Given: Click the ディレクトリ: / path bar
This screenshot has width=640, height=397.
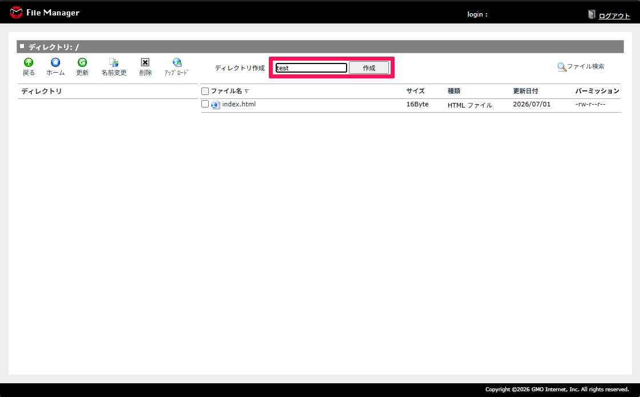Looking at the screenshot, I should click(320, 46).
